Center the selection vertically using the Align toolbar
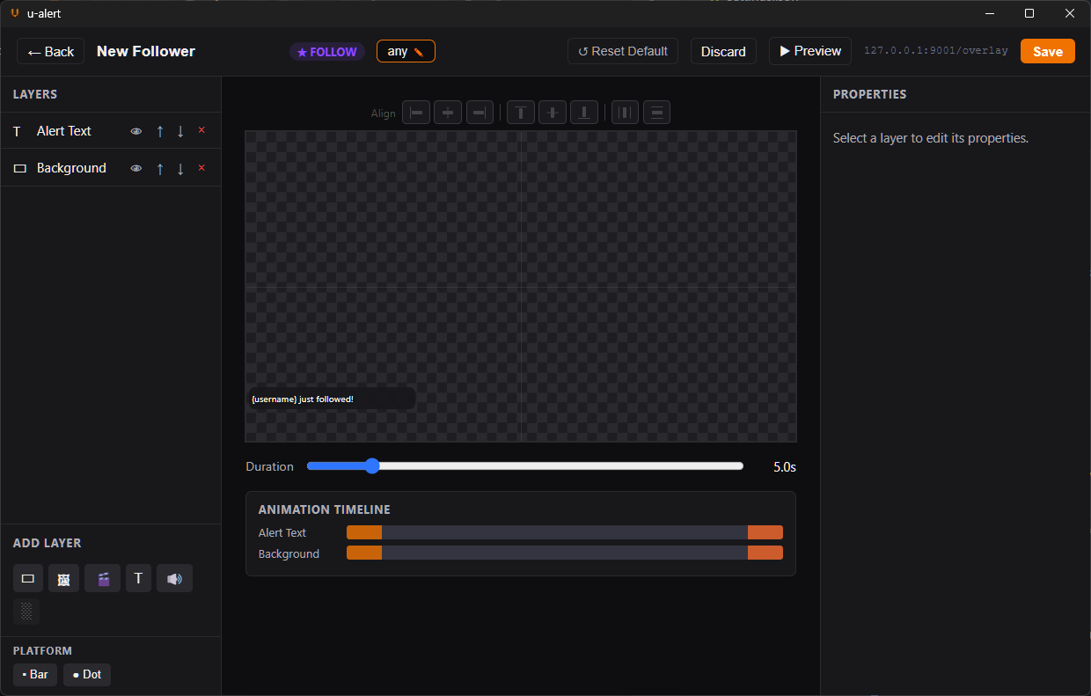This screenshot has height=696, width=1091. coord(553,113)
